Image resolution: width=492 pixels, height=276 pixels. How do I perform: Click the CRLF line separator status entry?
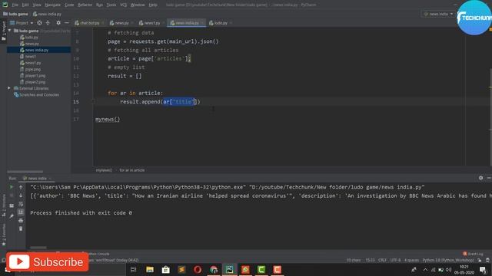pyautogui.click(x=382, y=260)
